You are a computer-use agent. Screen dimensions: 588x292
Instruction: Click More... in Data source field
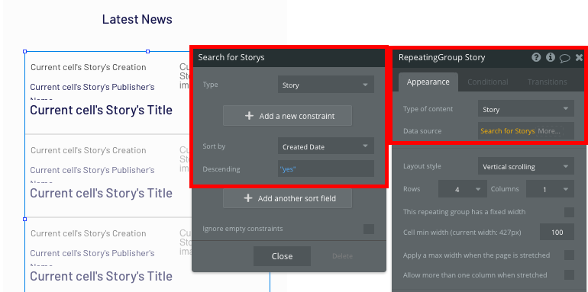pyautogui.click(x=549, y=131)
